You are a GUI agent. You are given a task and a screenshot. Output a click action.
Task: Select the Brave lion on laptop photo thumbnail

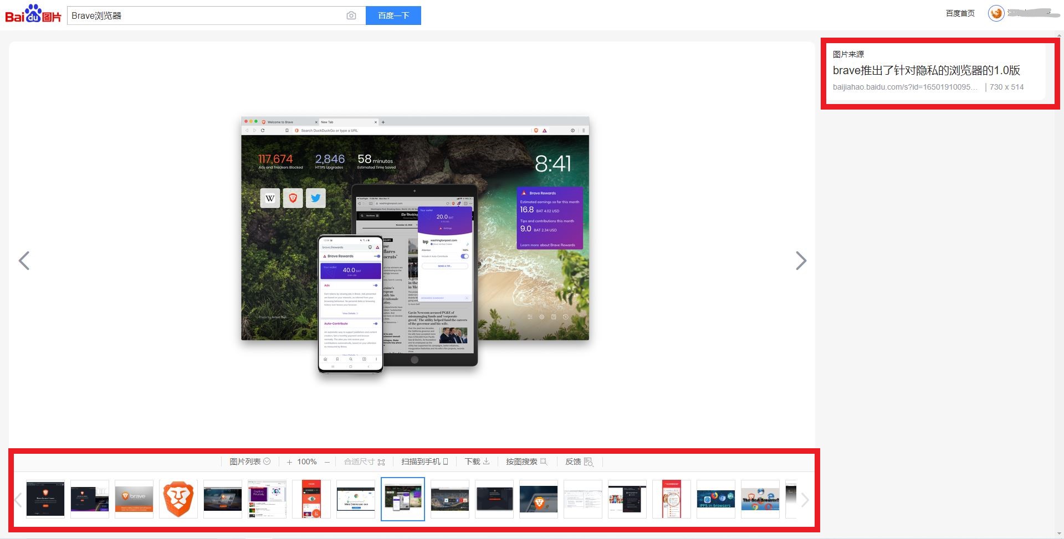(539, 499)
